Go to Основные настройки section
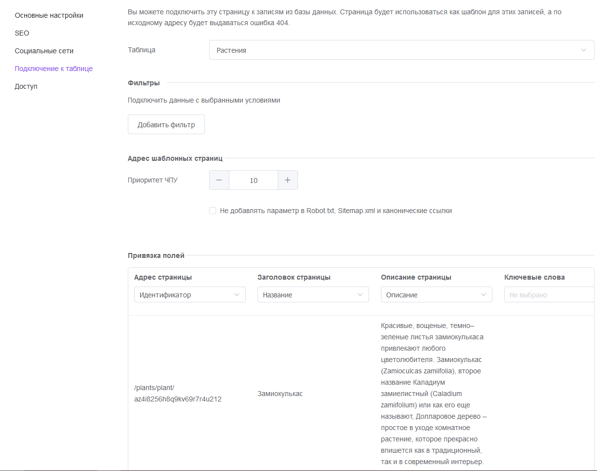The image size is (597, 471). 49,15
